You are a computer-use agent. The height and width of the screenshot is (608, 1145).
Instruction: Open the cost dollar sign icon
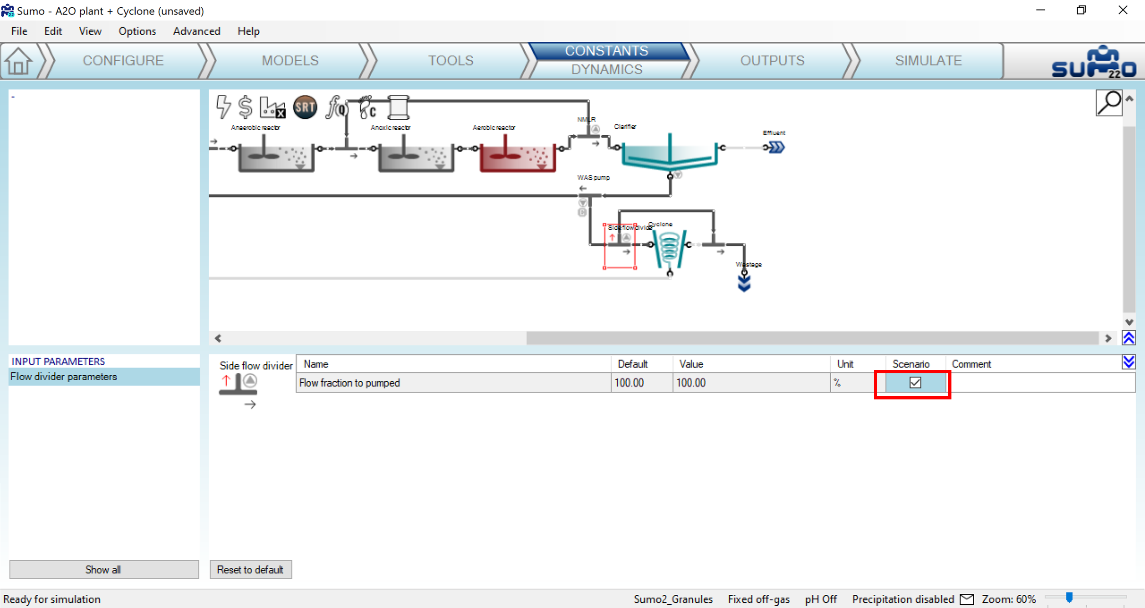(245, 107)
